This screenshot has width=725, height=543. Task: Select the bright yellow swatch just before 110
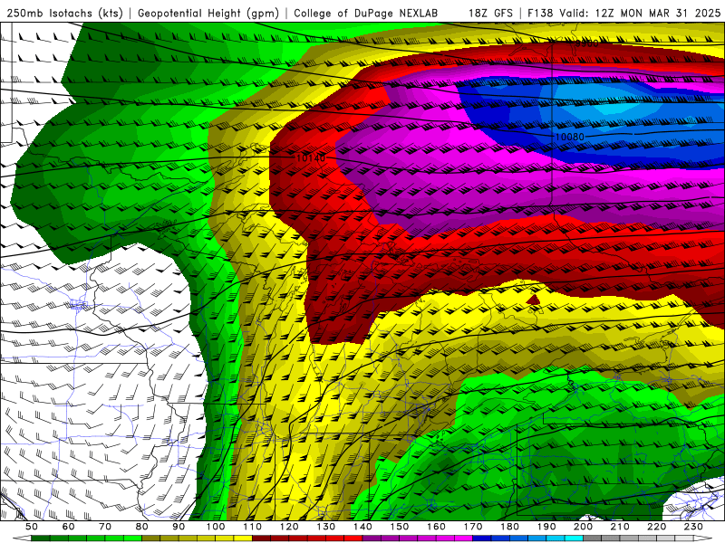243,538
